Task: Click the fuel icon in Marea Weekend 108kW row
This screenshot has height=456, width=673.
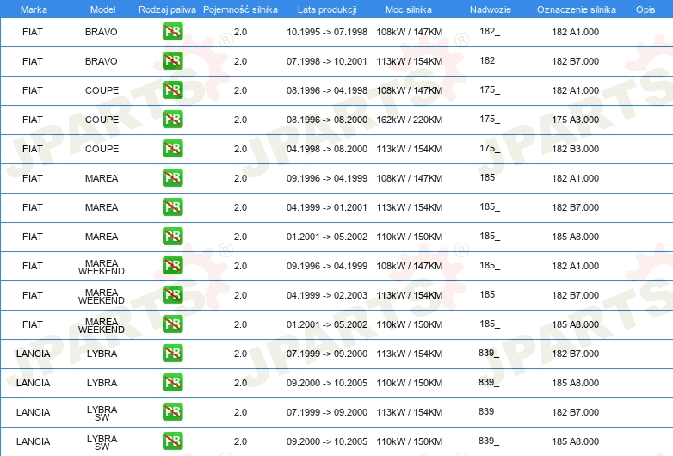Action: [x=172, y=266]
